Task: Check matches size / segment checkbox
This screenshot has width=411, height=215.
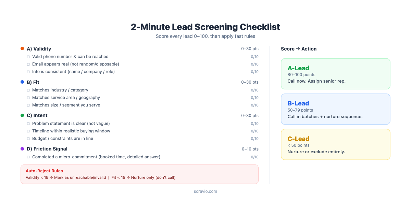Action: click(x=28, y=105)
